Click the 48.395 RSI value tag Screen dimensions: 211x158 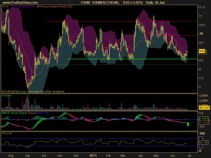[204, 142]
